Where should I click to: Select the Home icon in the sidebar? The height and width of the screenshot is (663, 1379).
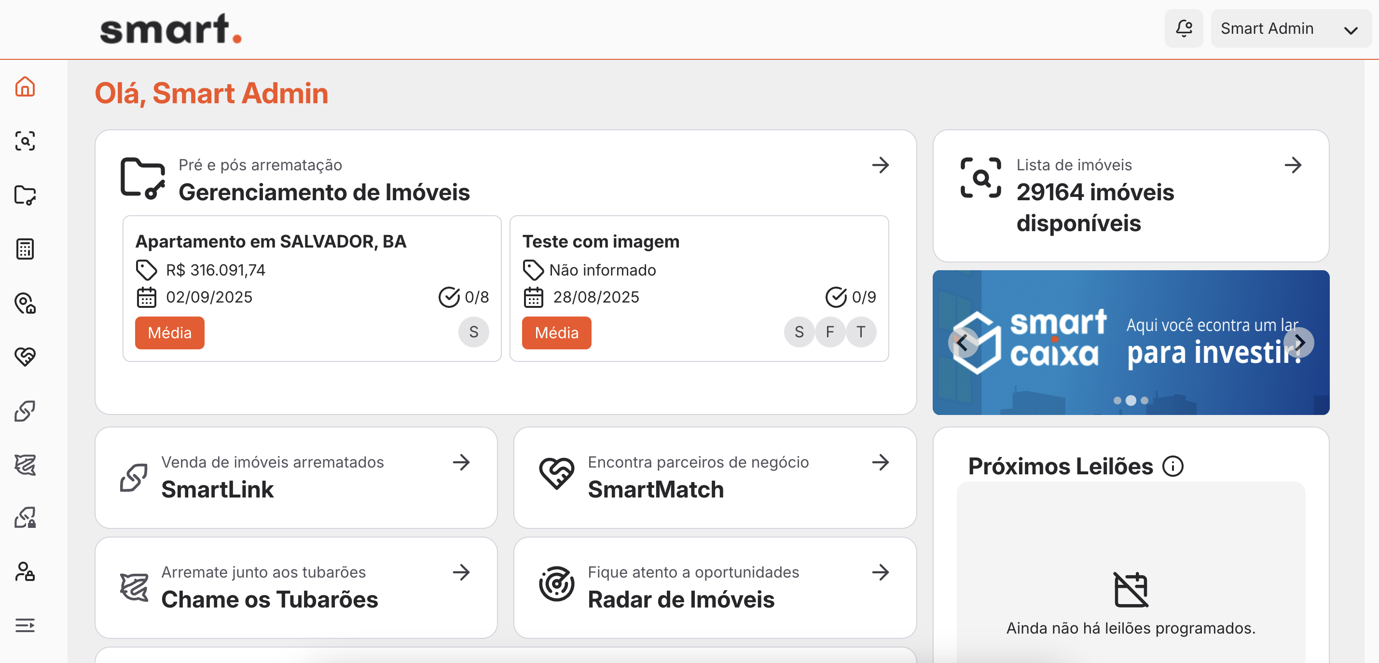(25, 87)
